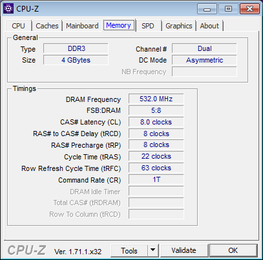The image size is (263, 260).
Task: Click the Channel # Dual field
Action: pos(204,48)
